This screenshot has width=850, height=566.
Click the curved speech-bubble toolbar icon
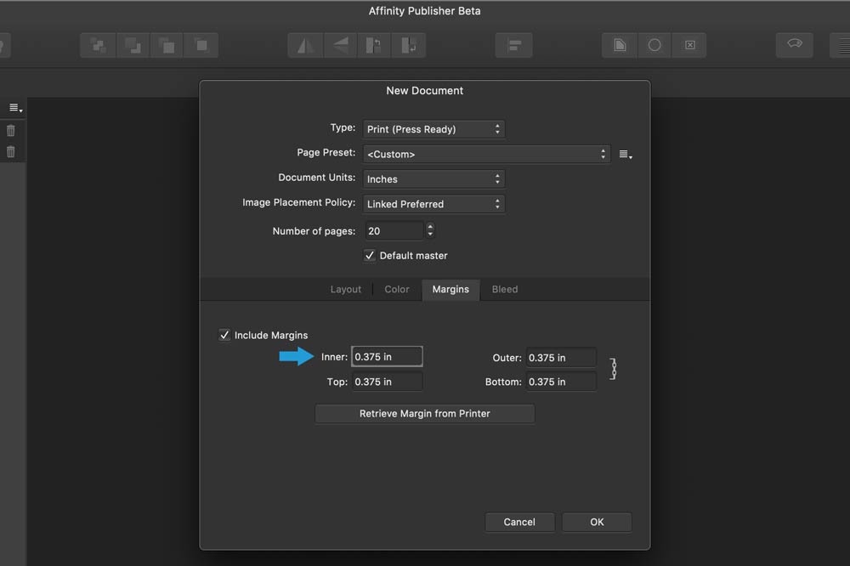795,44
